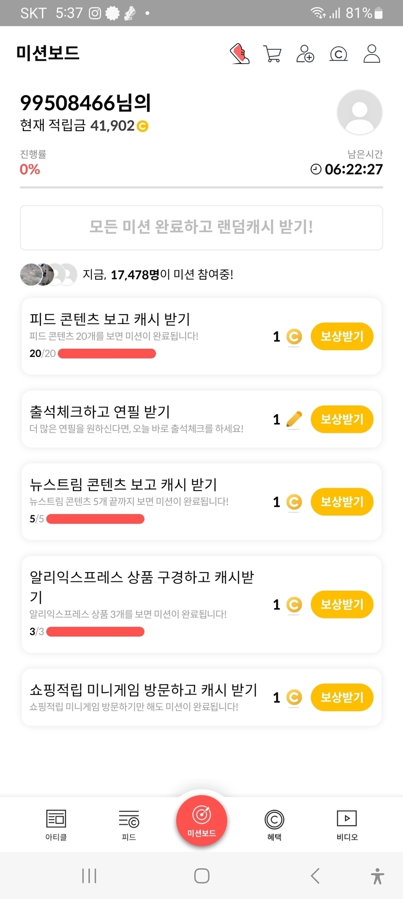
Task: Open the 혜택 benefits tab
Action: coord(274,825)
